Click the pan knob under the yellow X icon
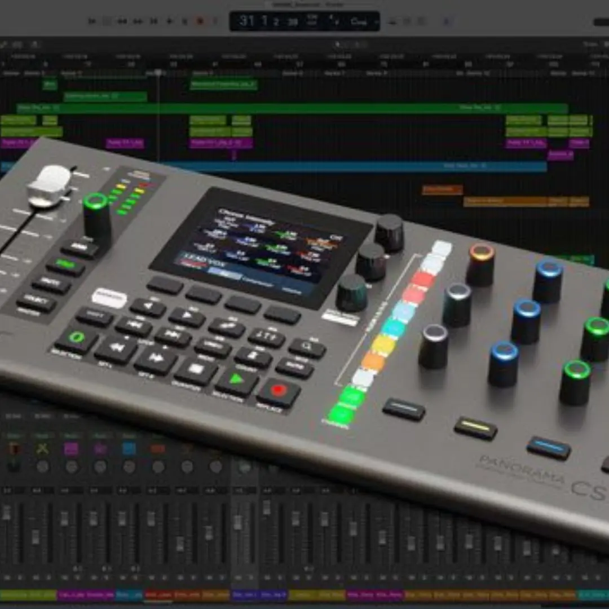Screen dimensions: 609x609 click(x=42, y=466)
